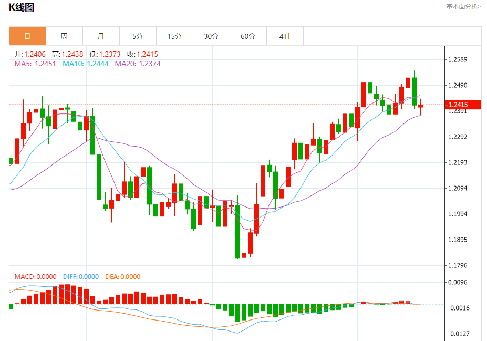Switch to the 月 monthly tab
The width and height of the screenshot is (487, 341).
click(101, 36)
